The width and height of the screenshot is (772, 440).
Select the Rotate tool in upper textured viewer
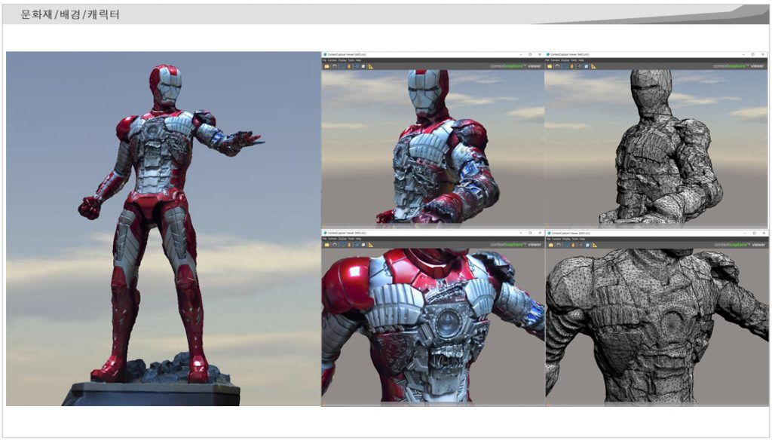coord(335,66)
